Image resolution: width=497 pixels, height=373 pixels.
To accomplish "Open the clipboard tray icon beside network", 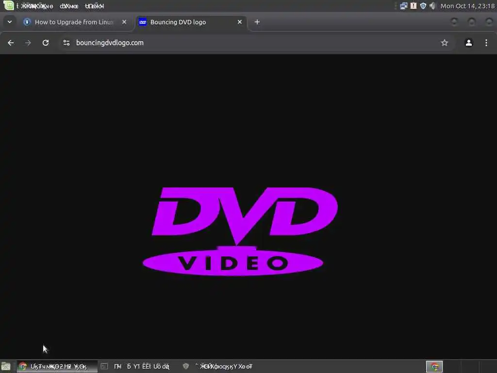I will 414,6.
